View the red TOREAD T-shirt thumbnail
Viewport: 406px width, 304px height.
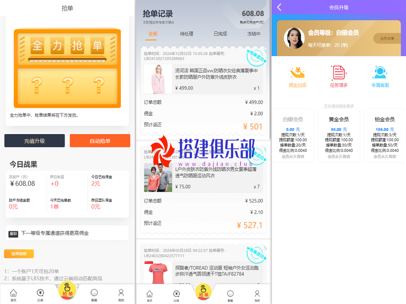pyautogui.click(x=158, y=273)
